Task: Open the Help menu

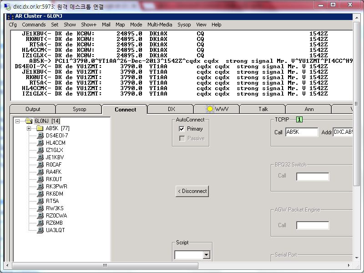Action: tap(217, 25)
